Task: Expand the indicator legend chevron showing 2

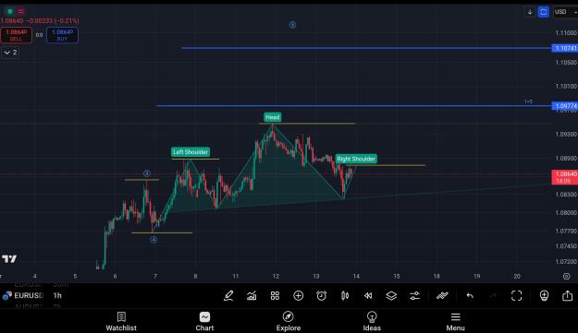Action: pos(10,53)
